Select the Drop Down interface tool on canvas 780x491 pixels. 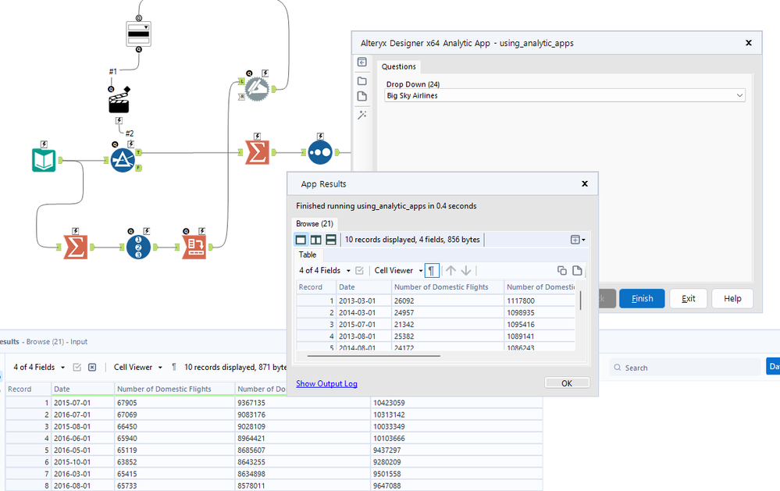coord(138,34)
